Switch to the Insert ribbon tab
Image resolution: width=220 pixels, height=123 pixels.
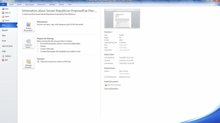point(19,4)
